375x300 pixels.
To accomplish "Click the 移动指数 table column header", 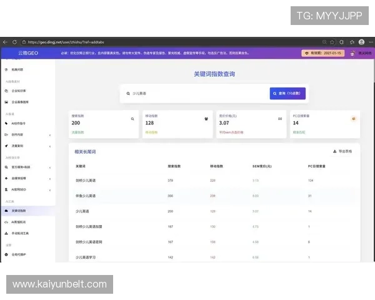I will tap(216, 166).
